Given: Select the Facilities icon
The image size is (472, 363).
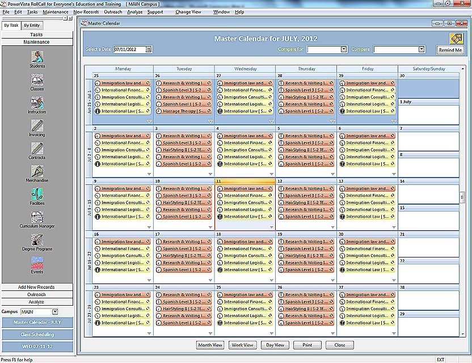Looking at the screenshot, I should [x=37, y=194].
